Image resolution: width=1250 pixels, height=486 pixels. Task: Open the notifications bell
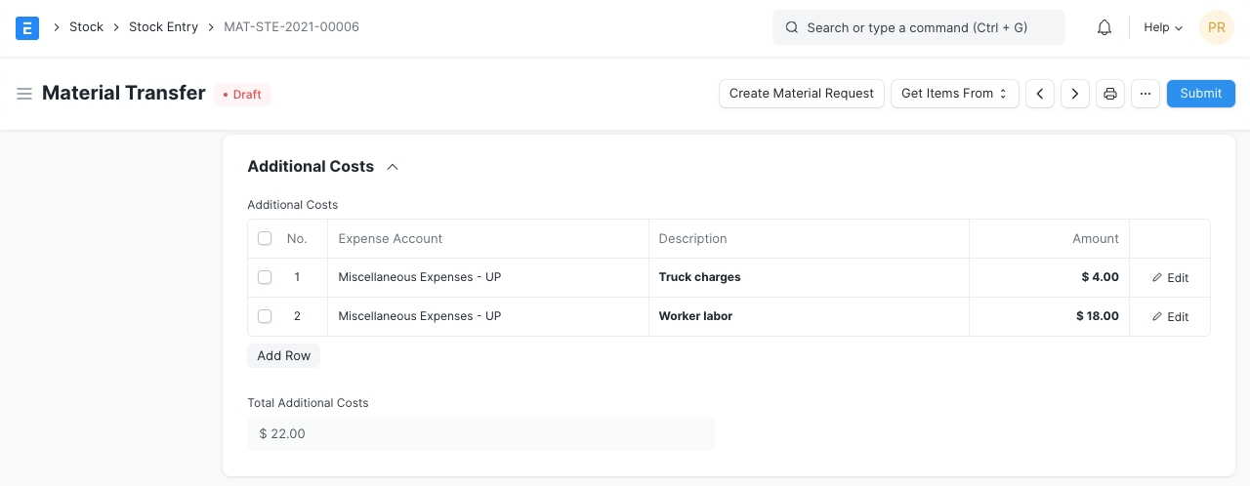point(1104,27)
